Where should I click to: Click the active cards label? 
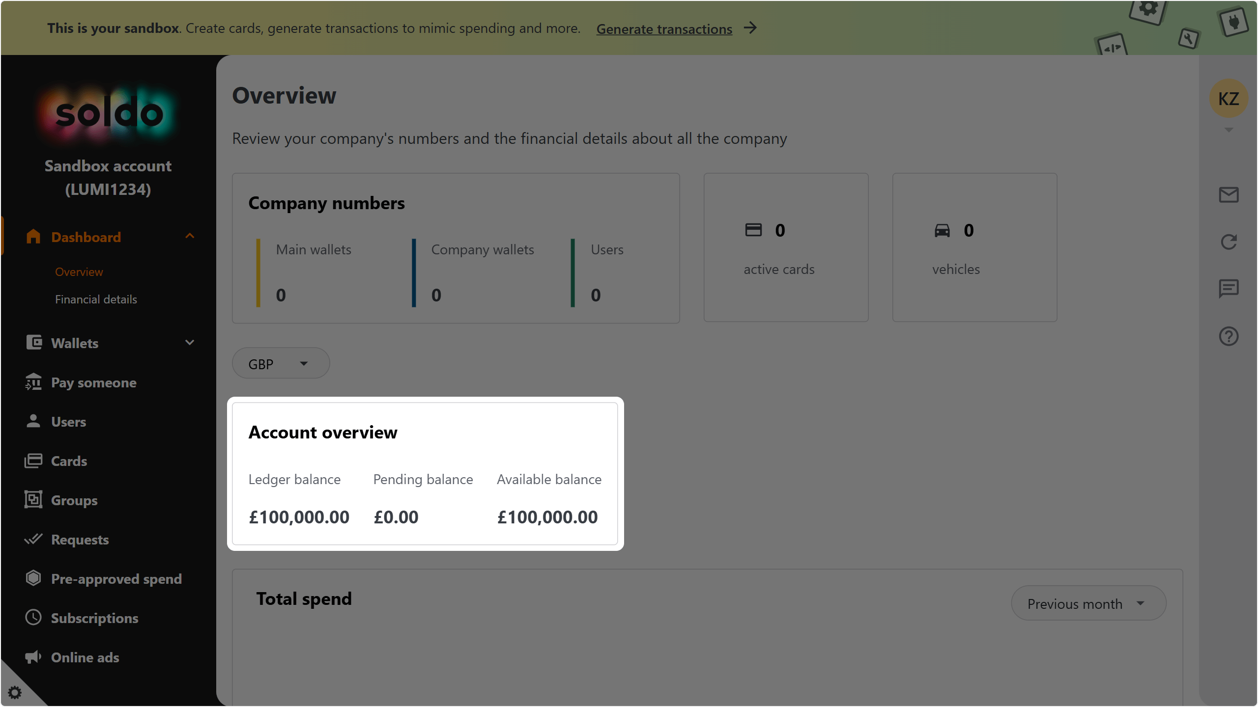click(x=779, y=269)
